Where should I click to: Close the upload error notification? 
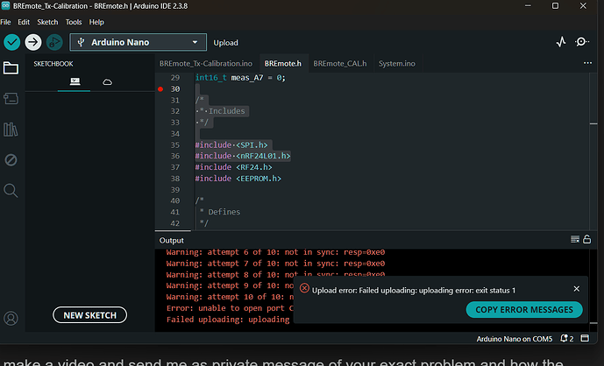(576, 289)
